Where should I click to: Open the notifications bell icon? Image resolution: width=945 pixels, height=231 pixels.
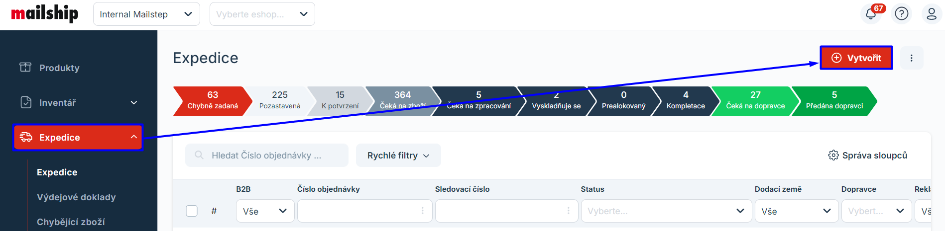click(870, 14)
